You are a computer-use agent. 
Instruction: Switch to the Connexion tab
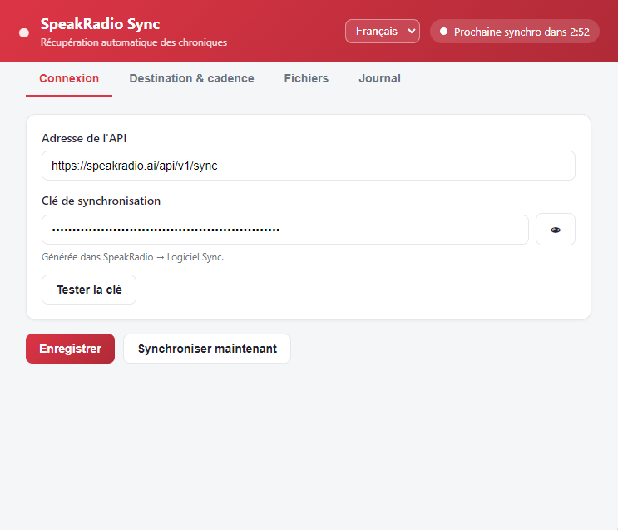(x=69, y=78)
